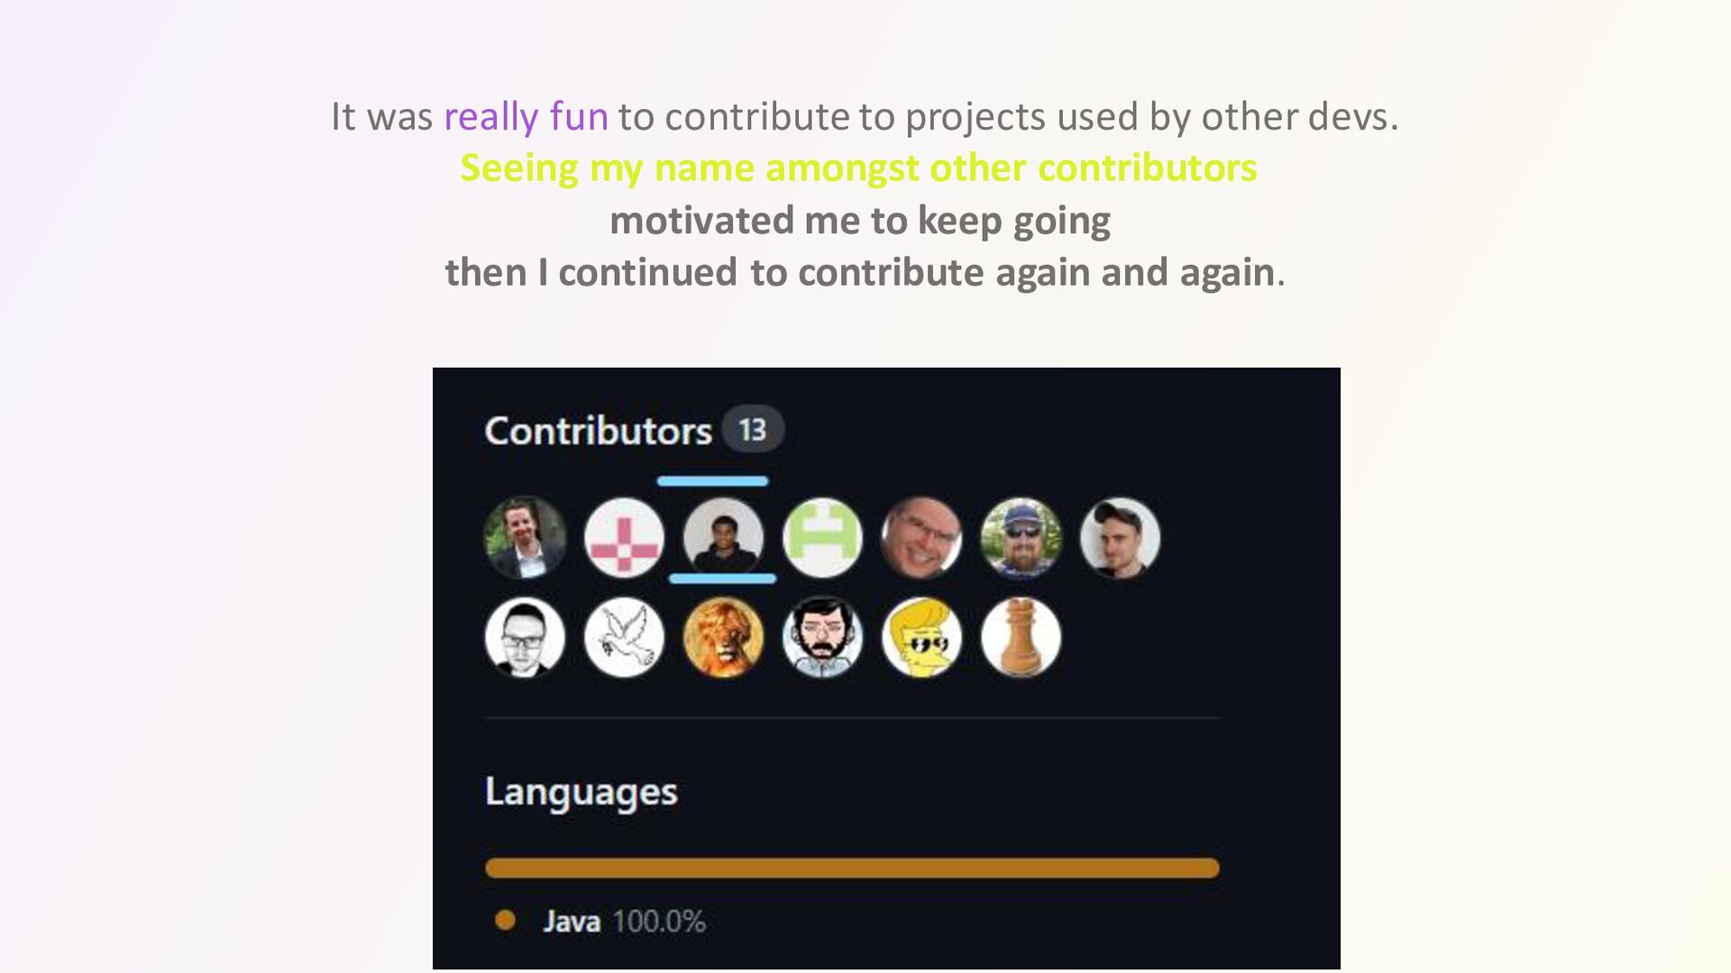
Task: Click the chess rook piece avatar
Action: pyautogui.click(x=1021, y=637)
